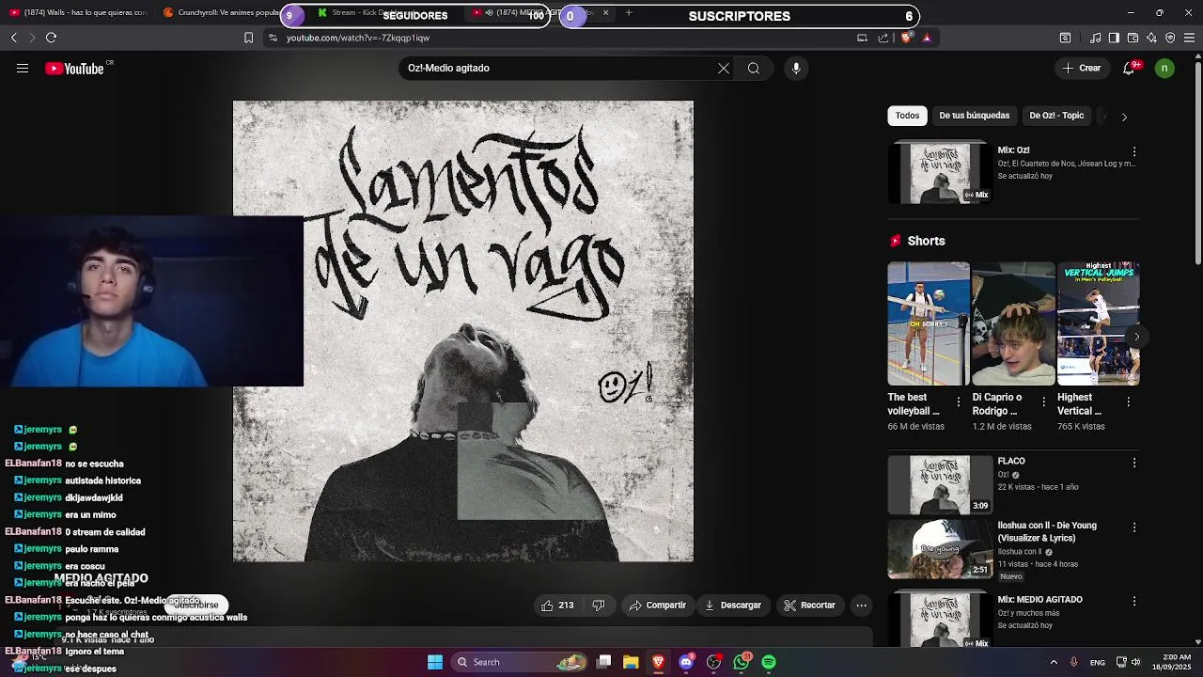The width and height of the screenshot is (1203, 677).
Task: Open WhatsApp from the taskbar
Action: tap(742, 662)
